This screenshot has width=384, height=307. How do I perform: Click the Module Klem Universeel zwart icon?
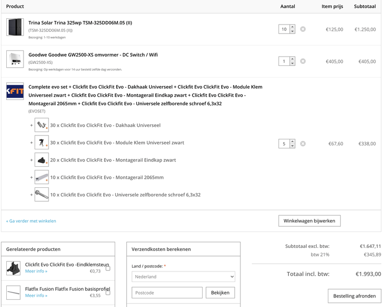[42, 143]
